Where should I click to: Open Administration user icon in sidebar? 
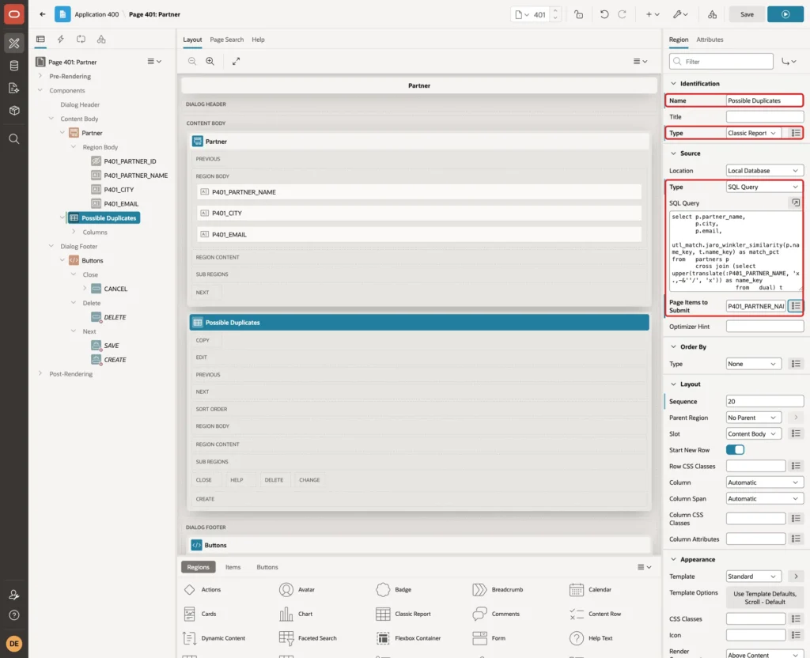(x=14, y=595)
